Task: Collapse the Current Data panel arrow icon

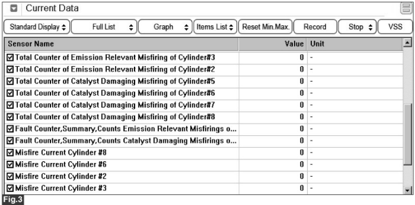Action: click(x=12, y=8)
